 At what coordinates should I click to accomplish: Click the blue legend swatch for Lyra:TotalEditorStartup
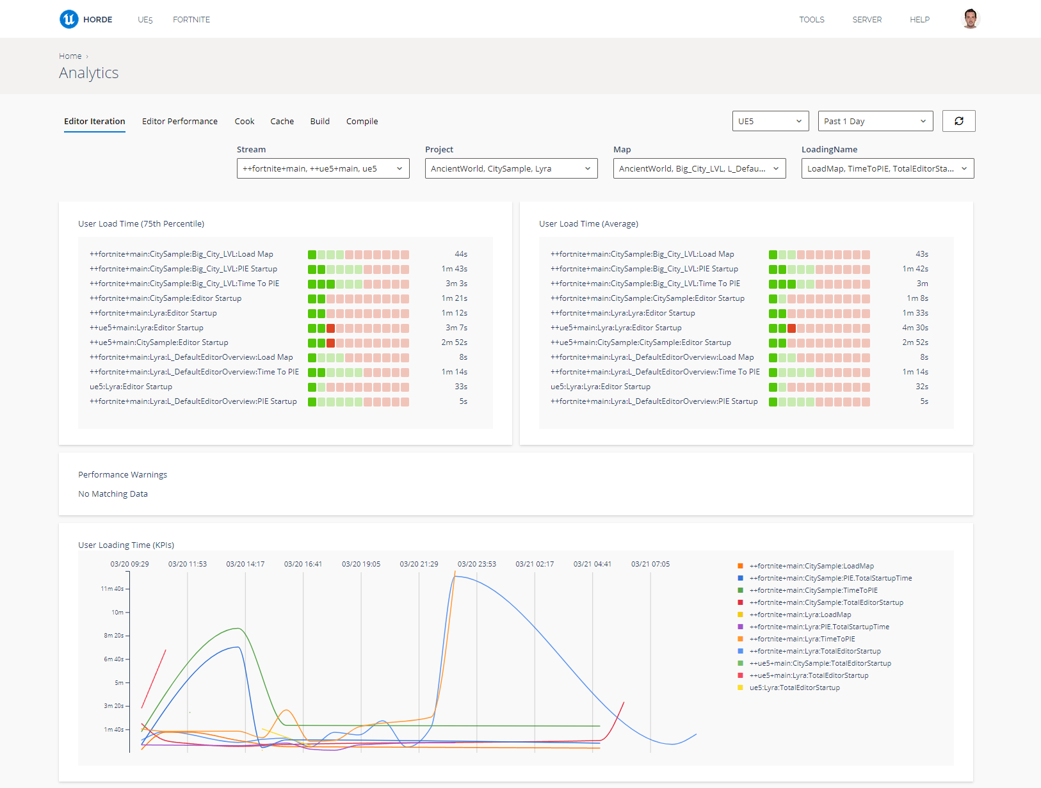pyautogui.click(x=740, y=651)
